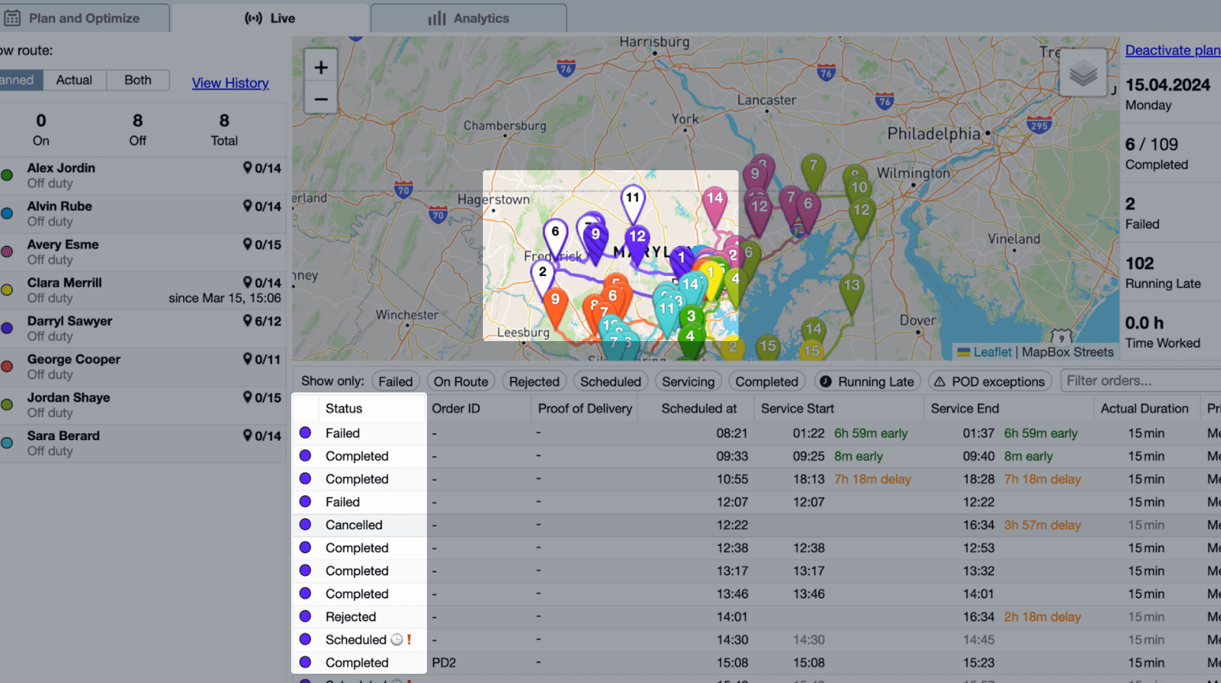Toggle the Failed orders filter
This screenshot has width=1221, height=683.
click(x=395, y=382)
